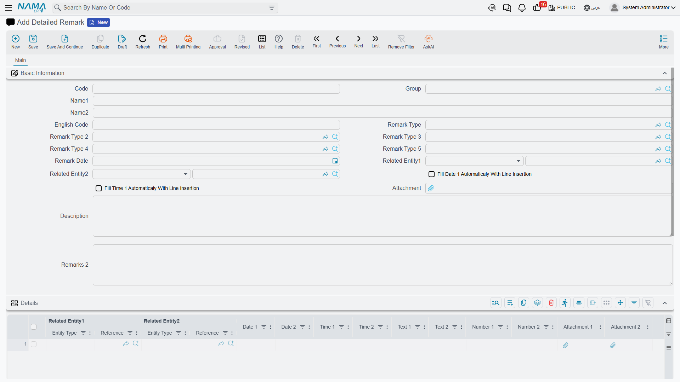Image resolution: width=680 pixels, height=382 pixels.
Task: Select the Main tab
Action: [x=21, y=60]
